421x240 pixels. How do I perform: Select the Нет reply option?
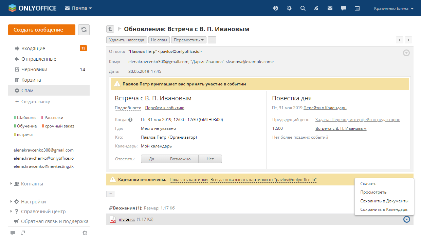210,159
